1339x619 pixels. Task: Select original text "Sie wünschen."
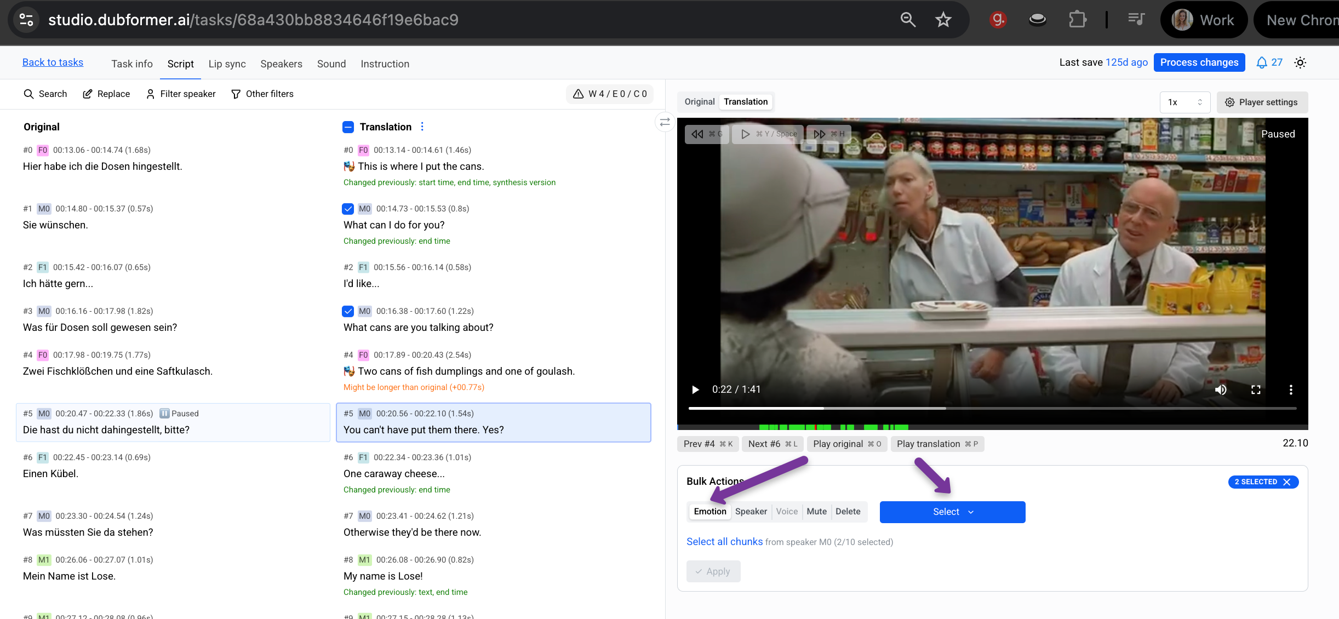pyautogui.click(x=55, y=225)
